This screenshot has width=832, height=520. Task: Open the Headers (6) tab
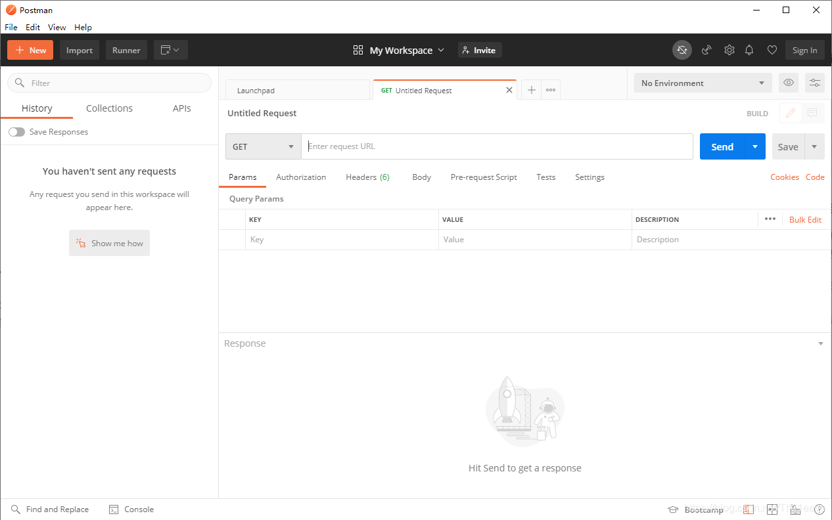367,177
